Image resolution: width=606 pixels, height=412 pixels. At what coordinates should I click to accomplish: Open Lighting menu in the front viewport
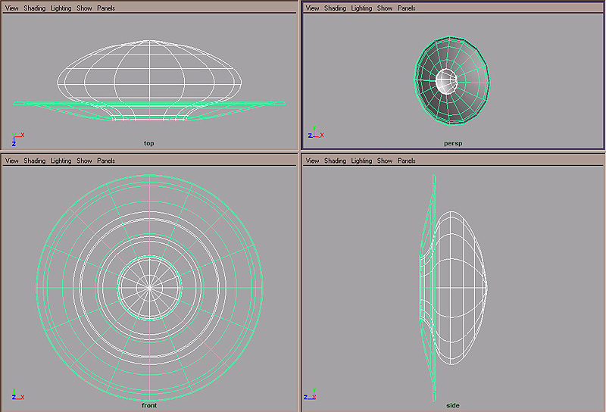61,161
